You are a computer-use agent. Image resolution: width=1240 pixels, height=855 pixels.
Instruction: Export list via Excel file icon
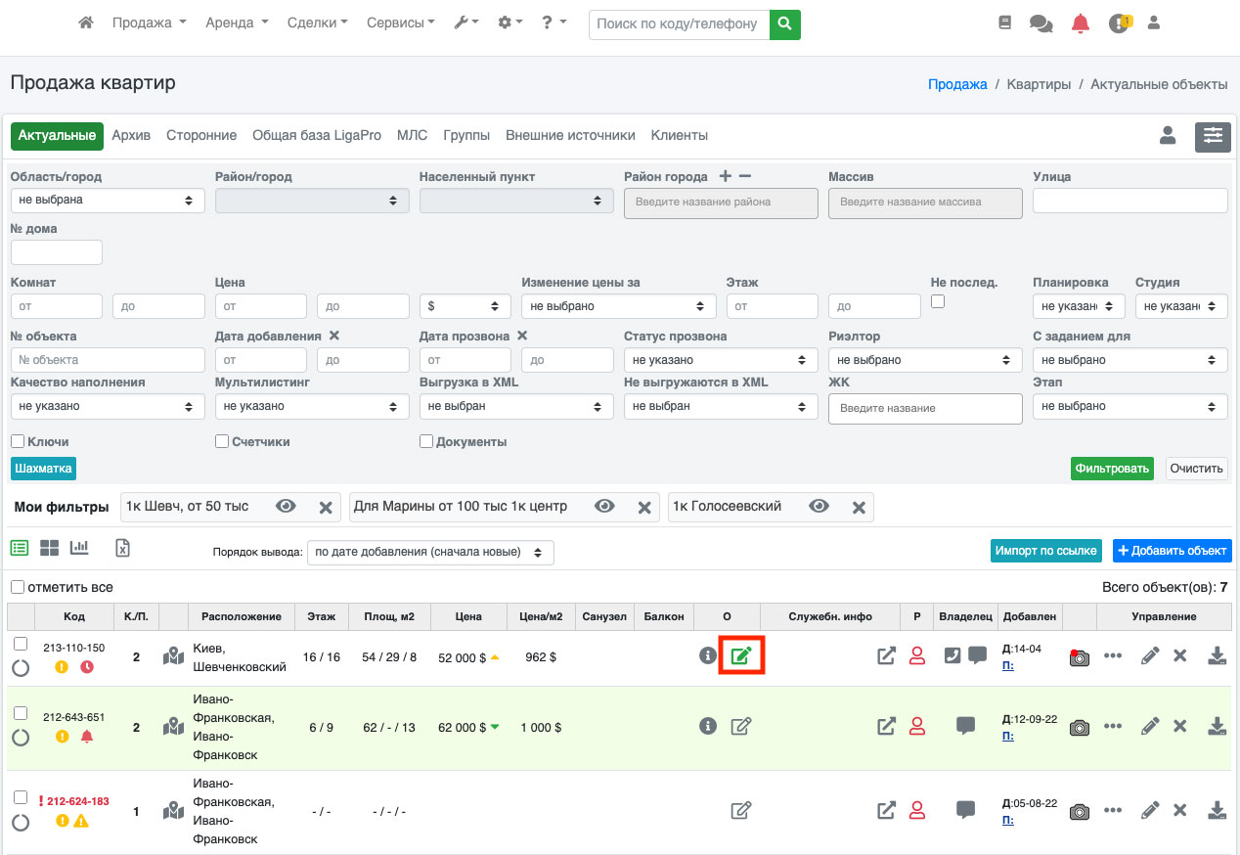[x=122, y=548]
